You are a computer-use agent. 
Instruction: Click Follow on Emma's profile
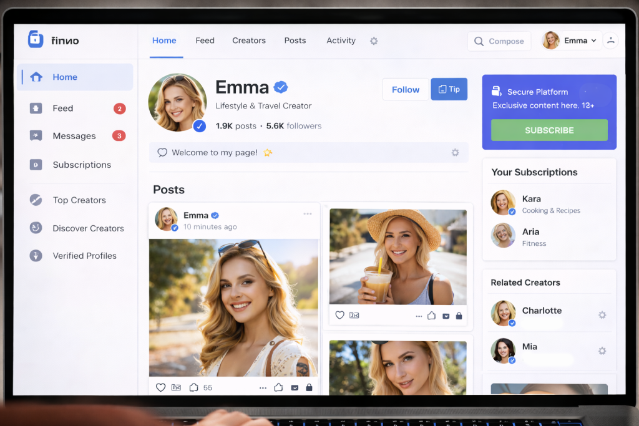(x=405, y=89)
